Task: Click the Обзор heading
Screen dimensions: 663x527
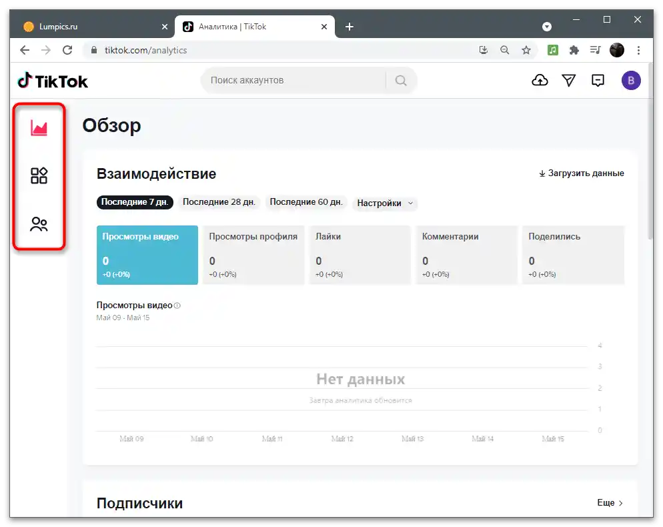Action: (x=111, y=125)
